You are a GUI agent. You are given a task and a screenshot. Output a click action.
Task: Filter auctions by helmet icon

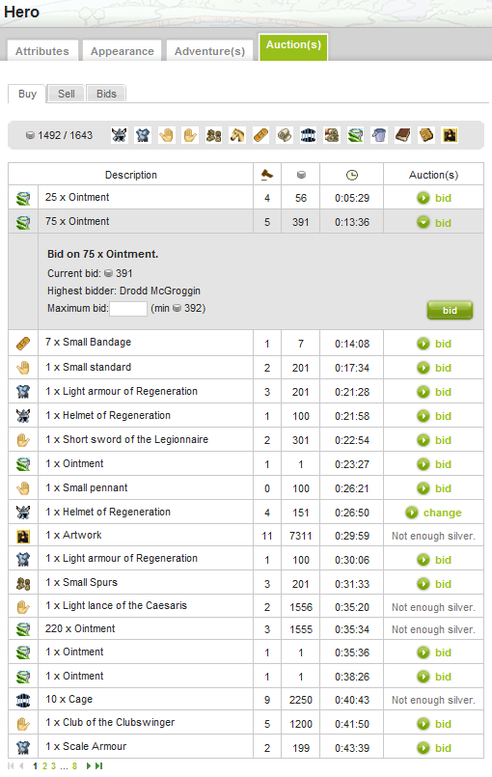119,135
